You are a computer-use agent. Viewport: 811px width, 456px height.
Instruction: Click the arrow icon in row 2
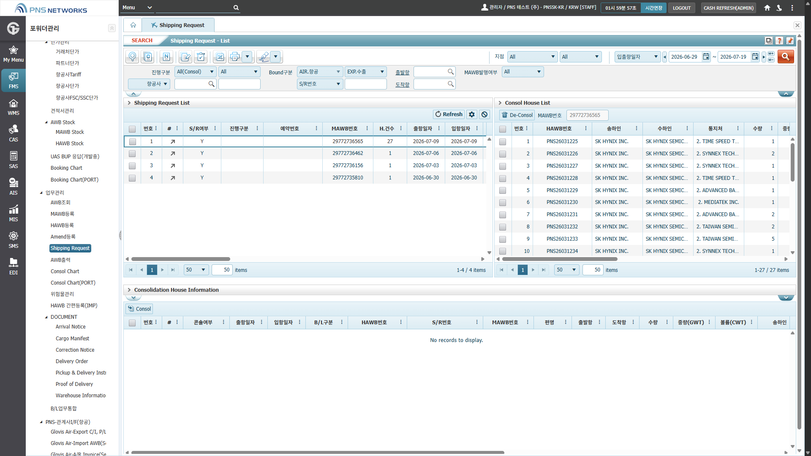[x=172, y=154]
